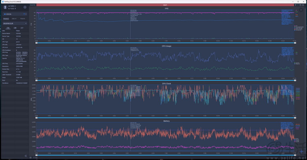Click the Swap row
The width and height of the screenshot is (307, 160).
pyautogui.click(x=15, y=78)
